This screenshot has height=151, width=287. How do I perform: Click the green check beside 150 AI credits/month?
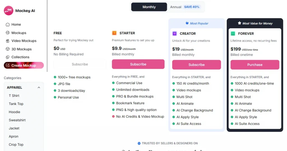pyautogui.click(x=173, y=83)
